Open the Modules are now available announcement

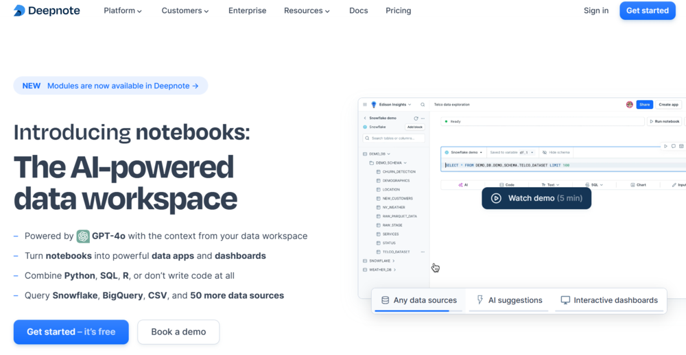coord(110,86)
